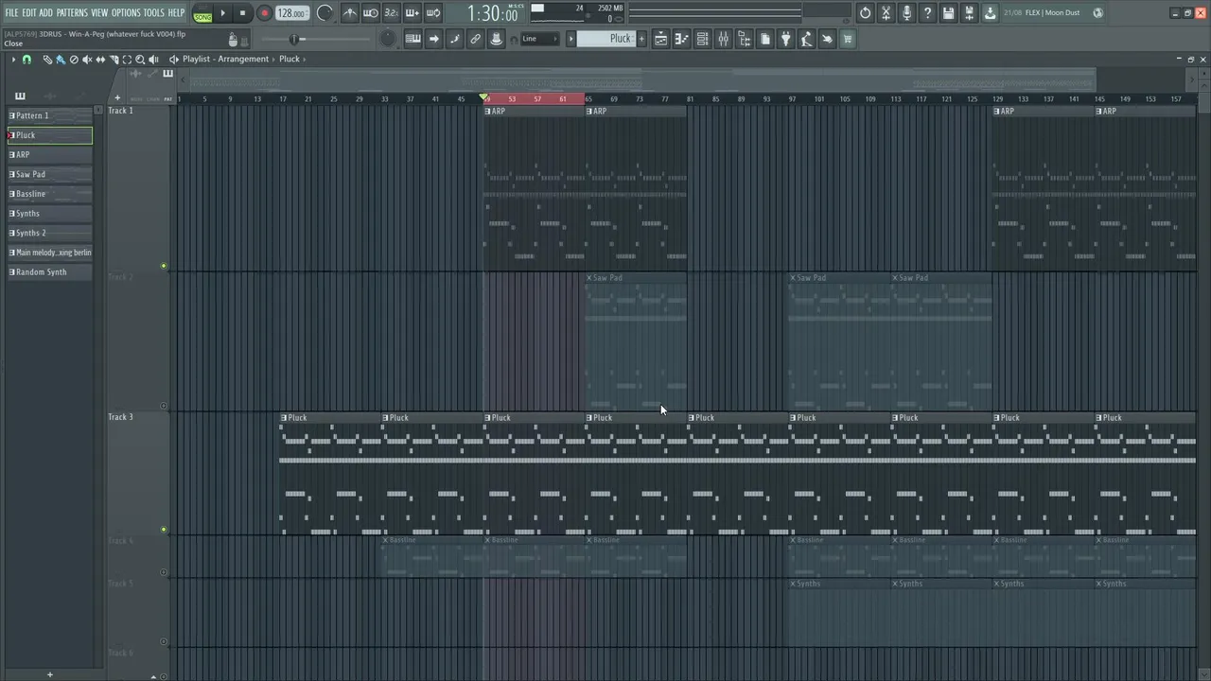The height and width of the screenshot is (681, 1211).
Task: Open the Piano roll view
Action: pos(681,39)
